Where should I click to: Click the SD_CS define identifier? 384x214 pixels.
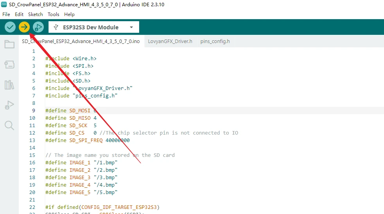click(77, 133)
